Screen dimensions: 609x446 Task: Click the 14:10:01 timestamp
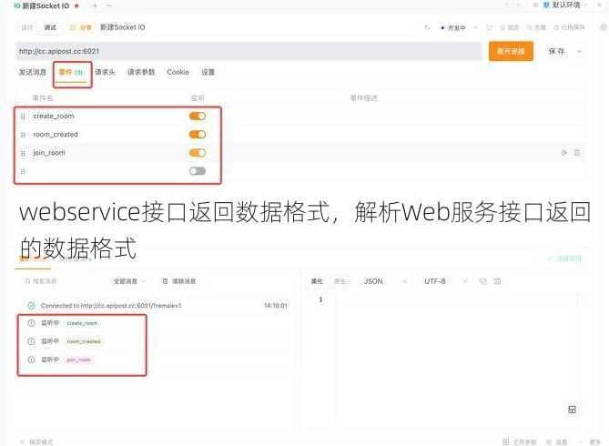pos(276,306)
